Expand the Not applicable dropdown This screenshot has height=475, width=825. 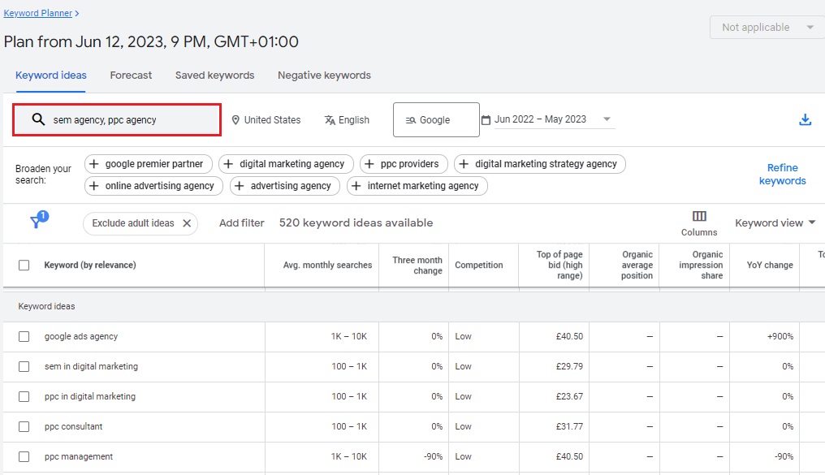(767, 28)
